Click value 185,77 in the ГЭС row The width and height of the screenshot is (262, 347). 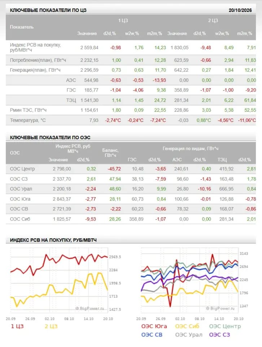coord(91,90)
